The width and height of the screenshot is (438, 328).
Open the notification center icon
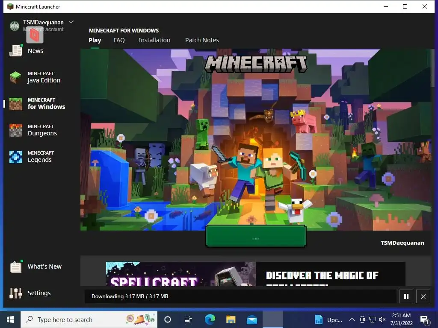425,320
